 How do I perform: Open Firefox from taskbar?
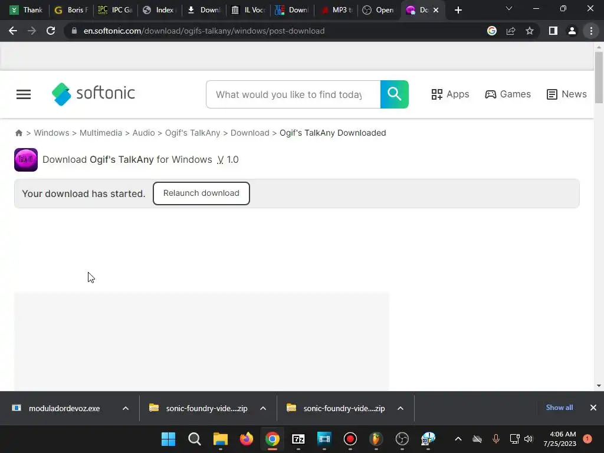click(x=246, y=439)
